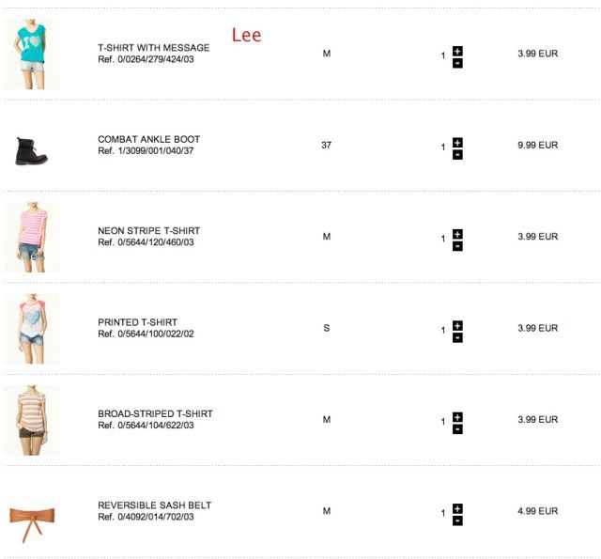Decrease Broad-Striped T-shirt quantity
601x559 pixels.
click(457, 429)
